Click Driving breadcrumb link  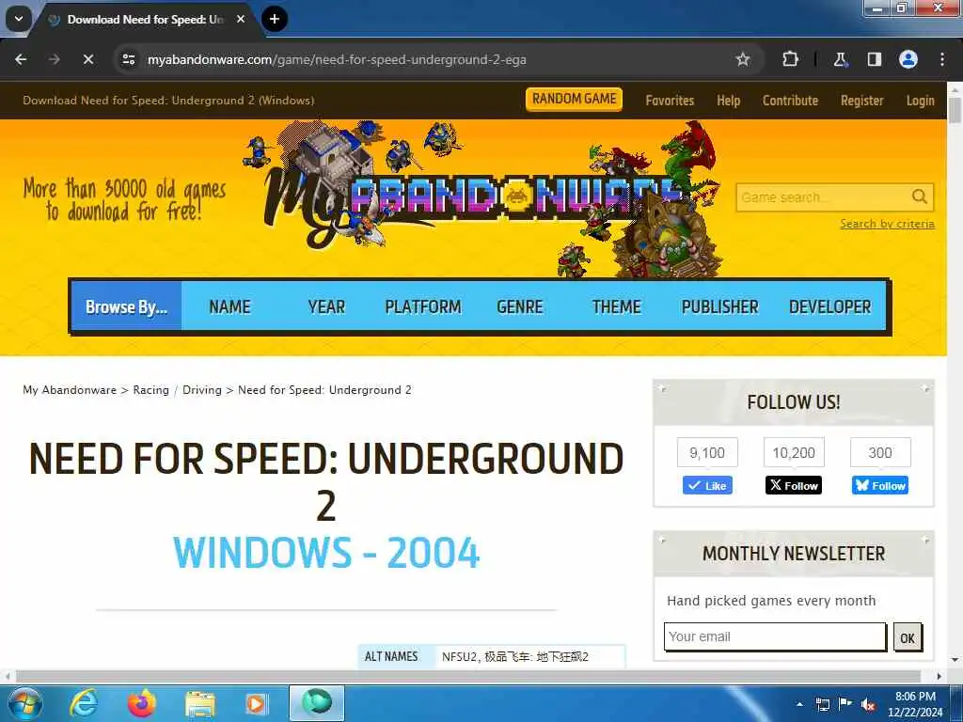[x=202, y=390]
